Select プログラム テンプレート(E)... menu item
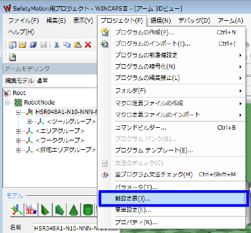The image size is (251, 233). (172, 151)
